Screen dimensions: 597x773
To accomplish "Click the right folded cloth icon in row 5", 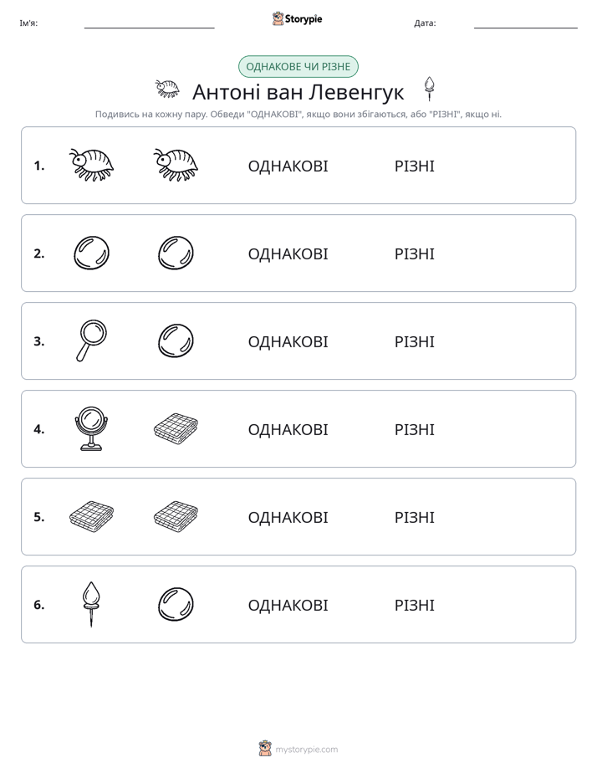I will 176,517.
